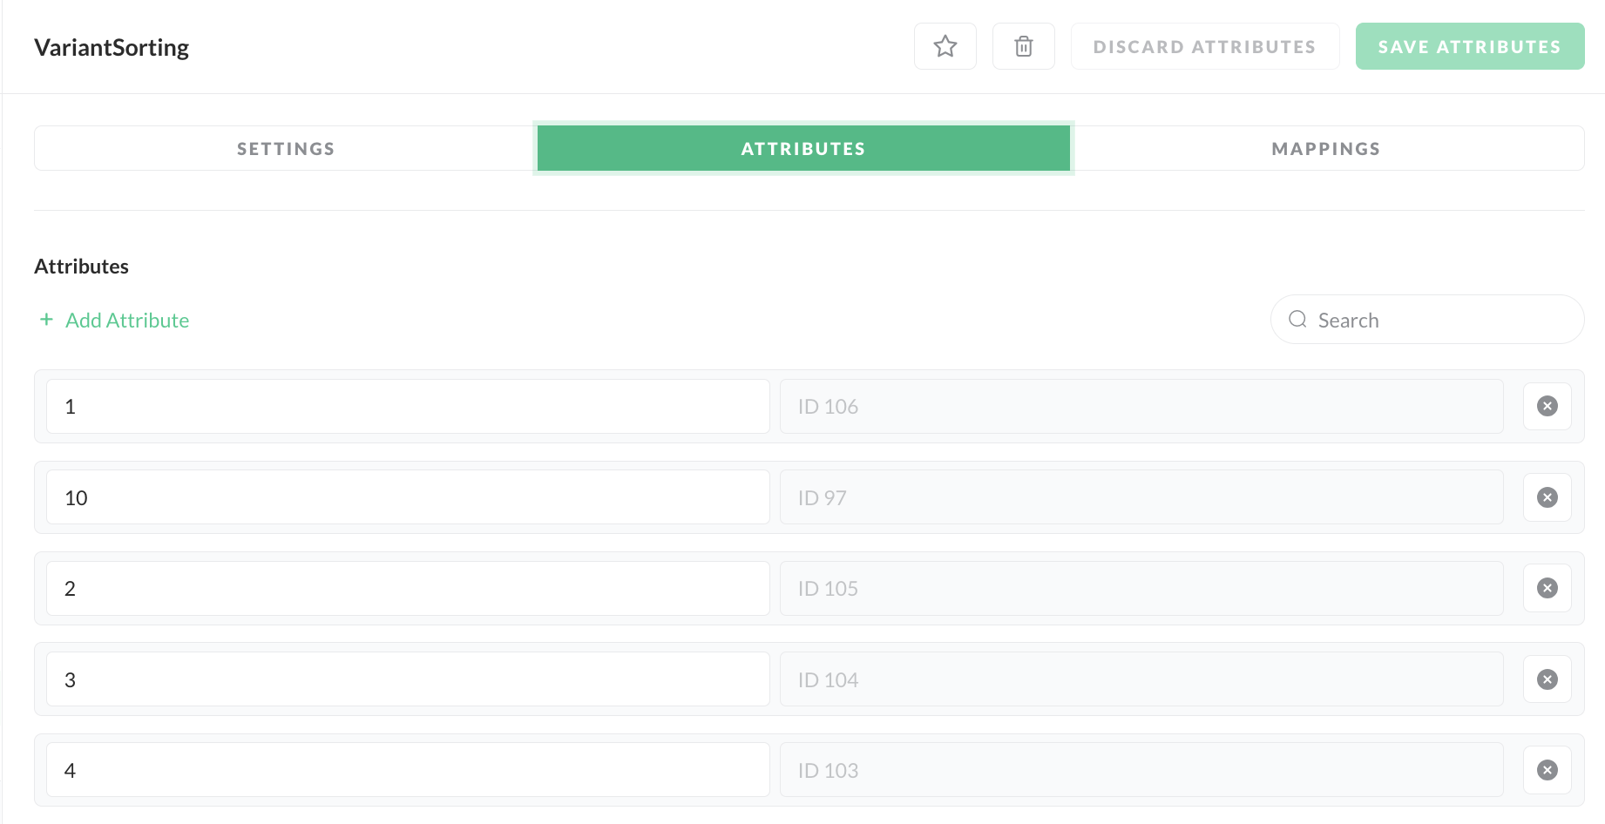The image size is (1605, 824).
Task: Select the Attributes tab
Action: point(802,149)
